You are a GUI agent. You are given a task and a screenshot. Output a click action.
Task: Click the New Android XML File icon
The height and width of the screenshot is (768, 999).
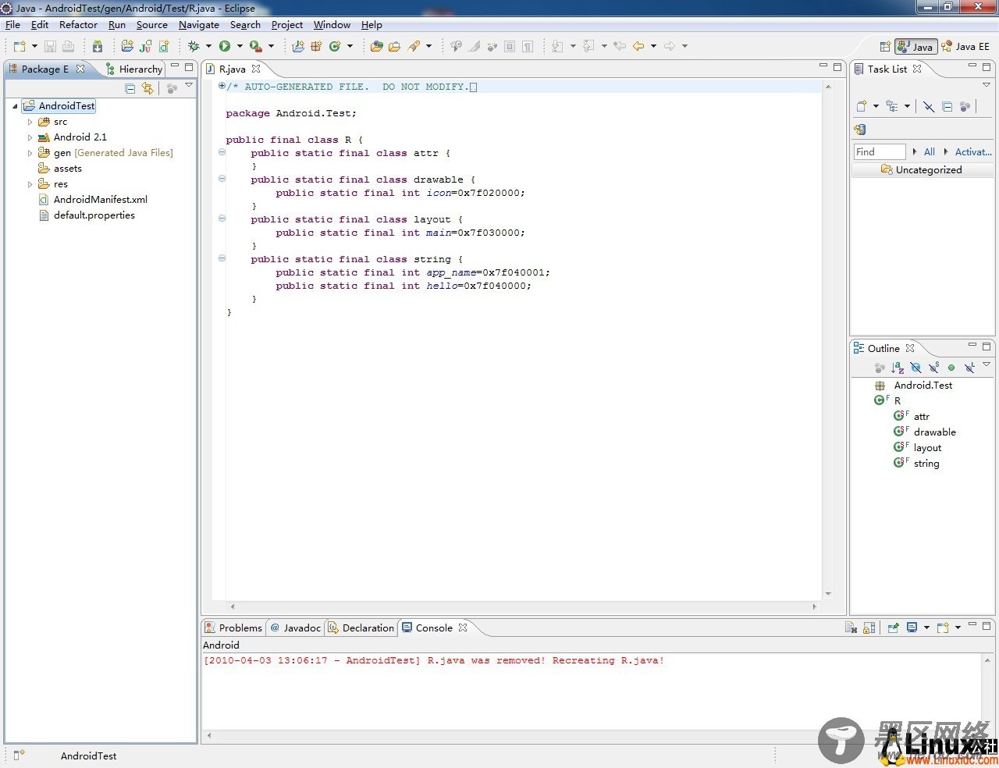pos(164,46)
